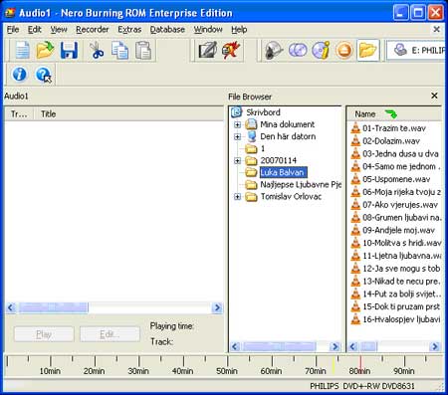This screenshot has height=395, width=448.
Task: Select file 16-Hvalospjev ljubavi
Action: (401, 319)
